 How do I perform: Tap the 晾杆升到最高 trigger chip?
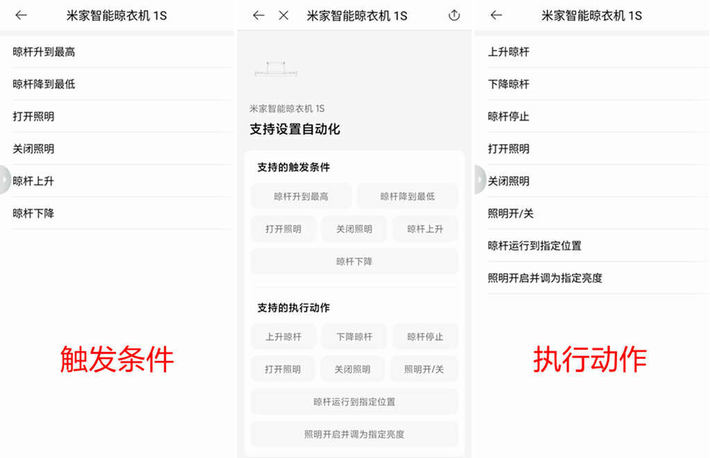click(301, 196)
